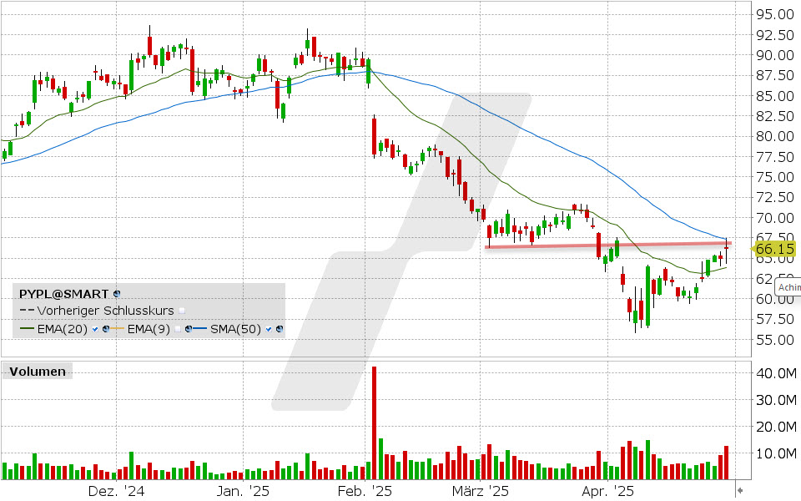This screenshot has height=501, width=801.
Task: Click the SMA(50) legend label
Action: [235, 329]
